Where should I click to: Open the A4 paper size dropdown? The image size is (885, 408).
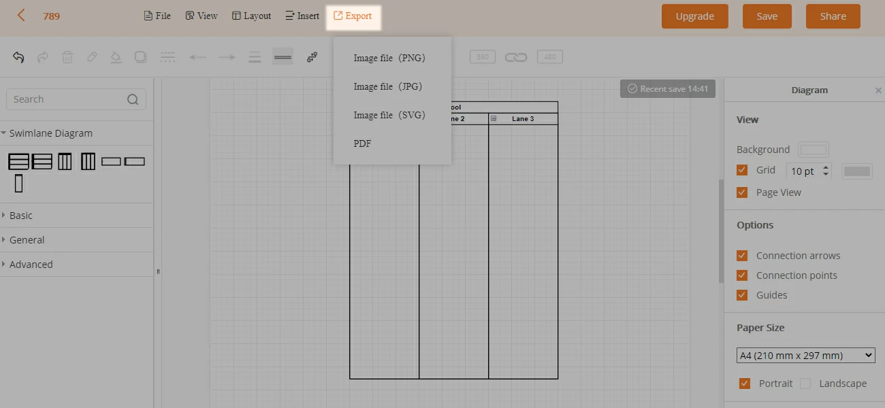tap(806, 355)
